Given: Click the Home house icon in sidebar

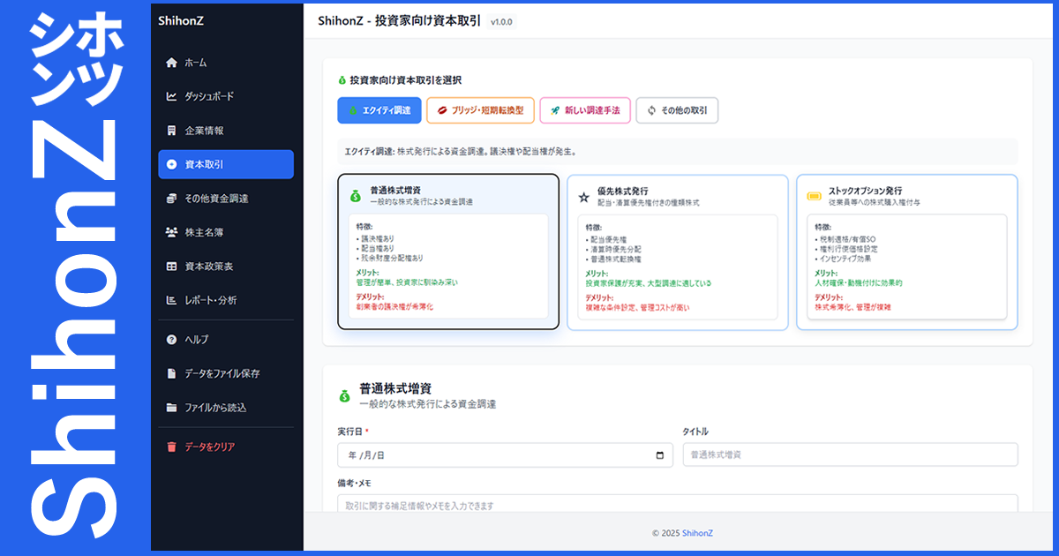Looking at the screenshot, I should point(171,63).
